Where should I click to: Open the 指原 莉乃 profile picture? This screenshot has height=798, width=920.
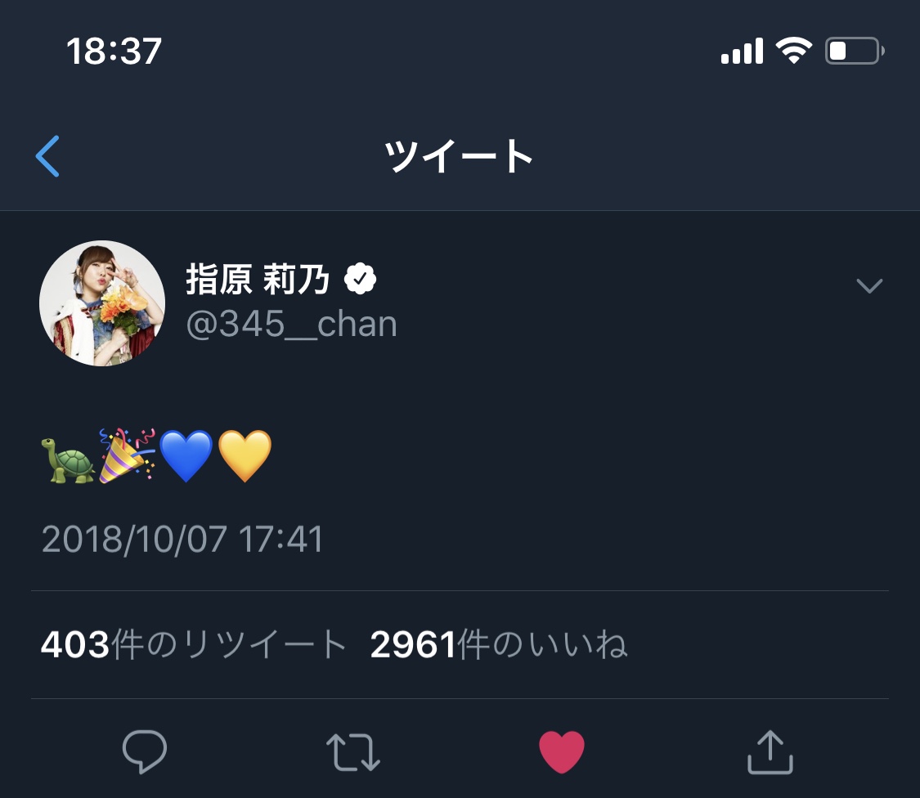pyautogui.click(x=102, y=303)
